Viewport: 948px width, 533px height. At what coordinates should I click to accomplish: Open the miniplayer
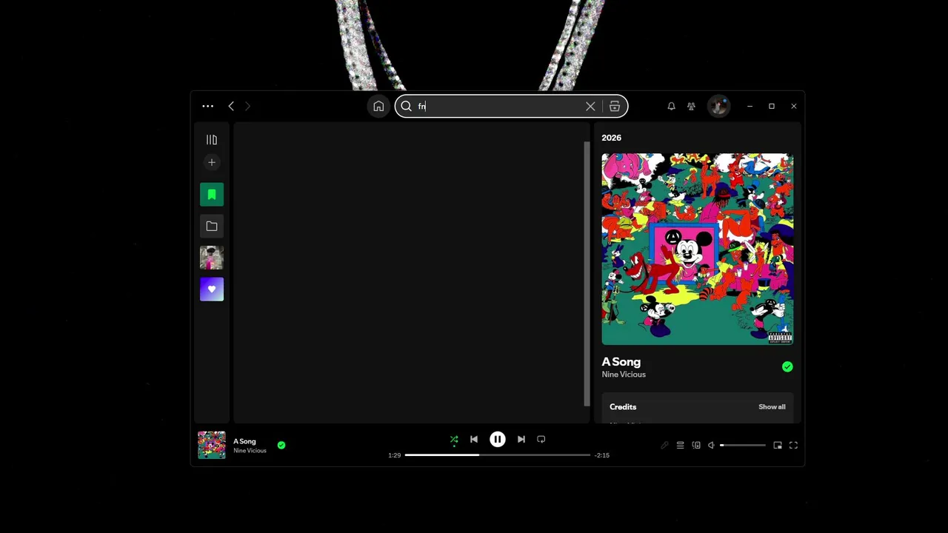(x=778, y=445)
